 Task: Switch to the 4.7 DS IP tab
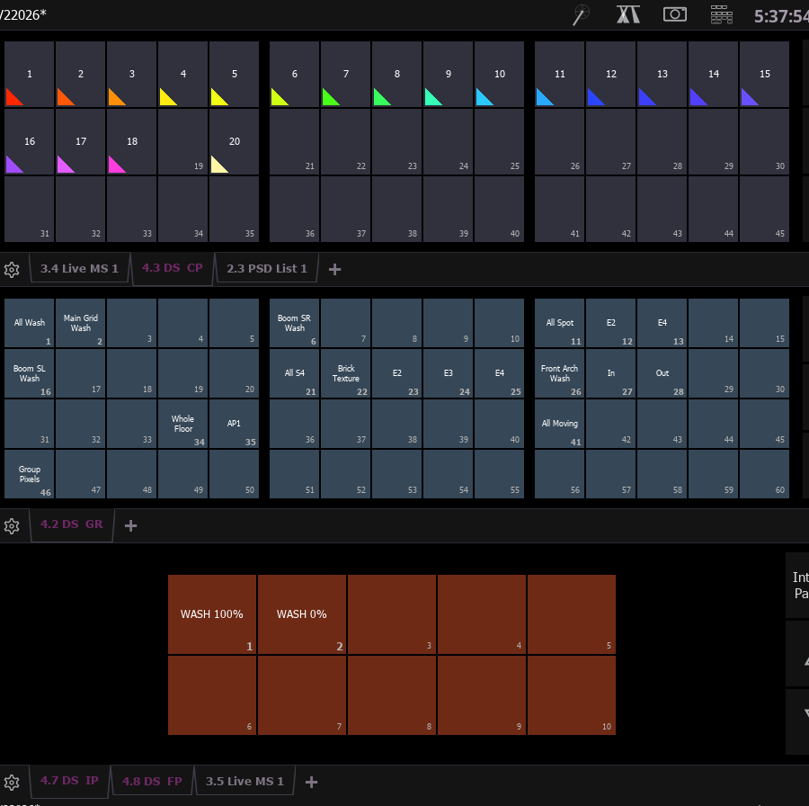click(x=69, y=781)
